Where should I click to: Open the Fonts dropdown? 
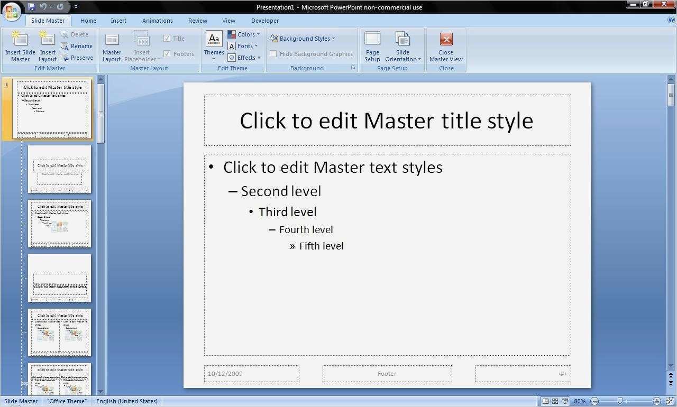tap(244, 45)
